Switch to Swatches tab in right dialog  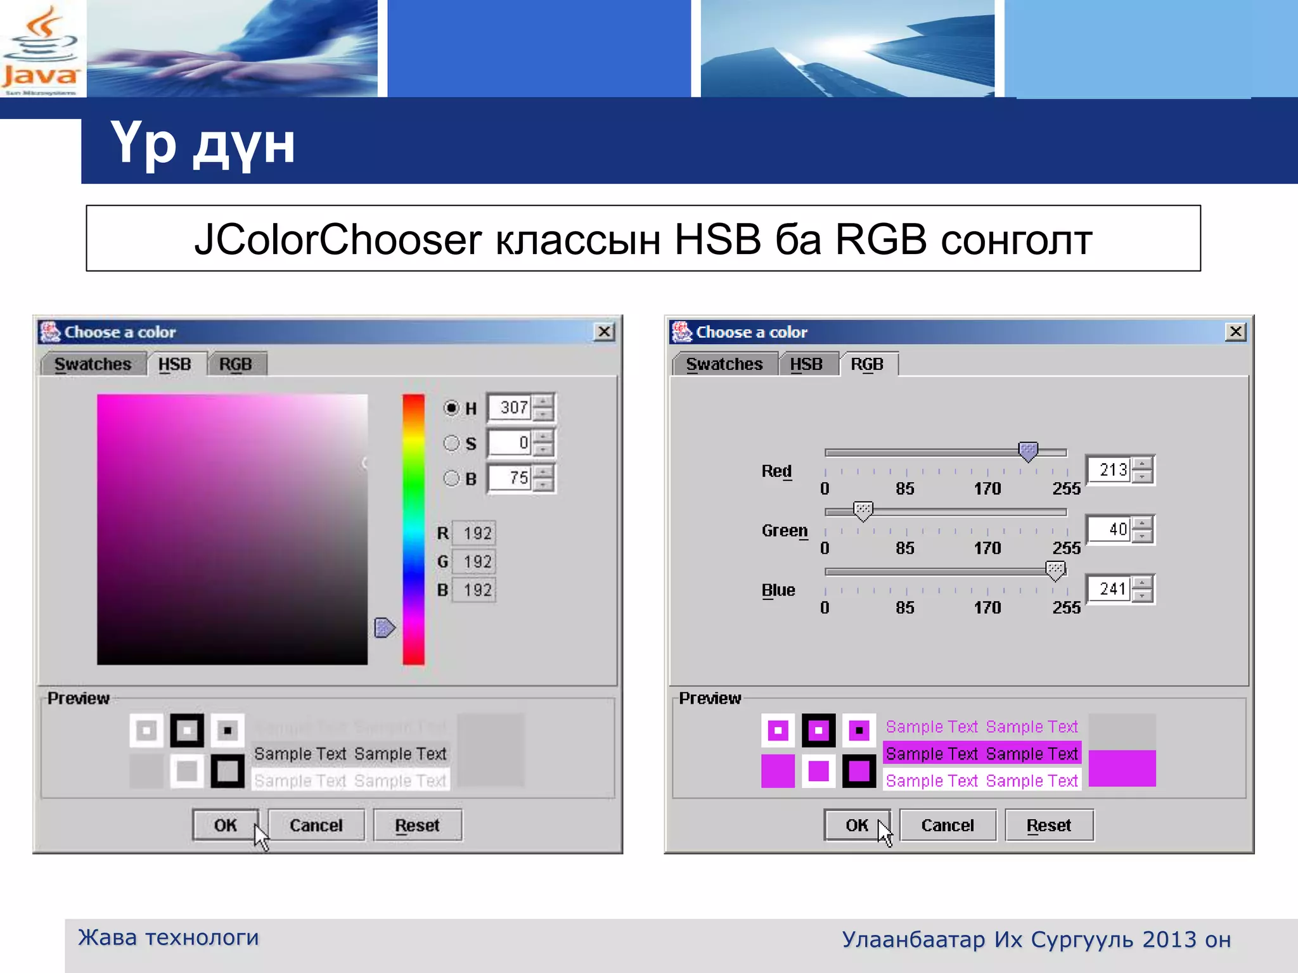pos(724,364)
